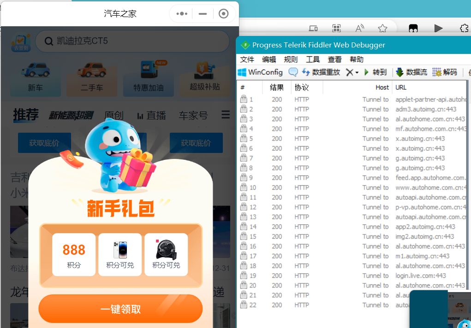Open the 编辑 menu in Fiddler

point(269,59)
